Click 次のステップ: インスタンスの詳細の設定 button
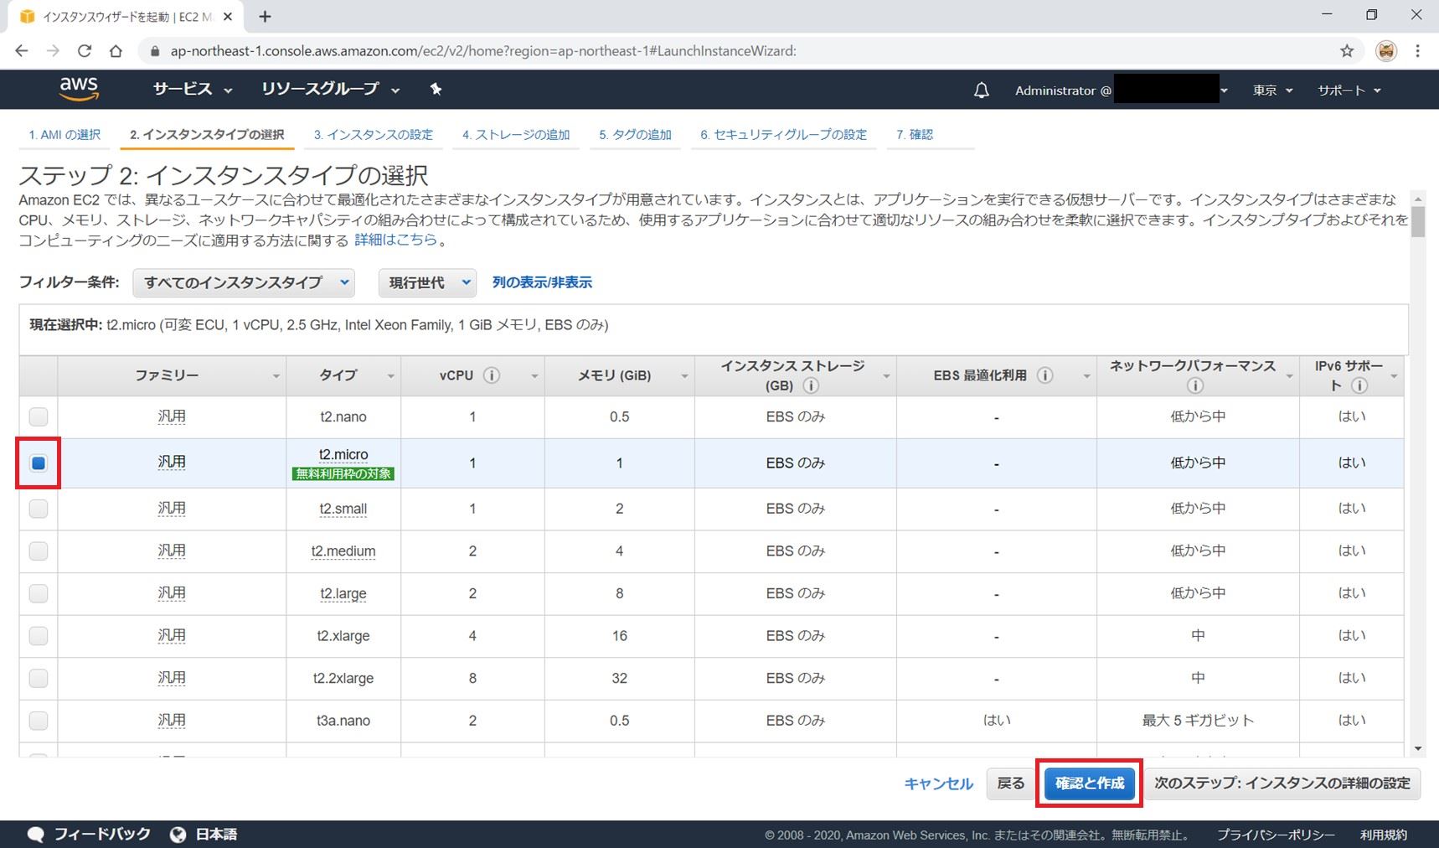 coord(1282,783)
